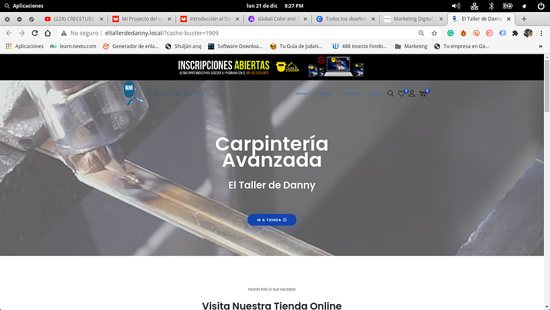Open the Tienda navigation link
Viewport: 550px width, 310px height.
tap(324, 94)
